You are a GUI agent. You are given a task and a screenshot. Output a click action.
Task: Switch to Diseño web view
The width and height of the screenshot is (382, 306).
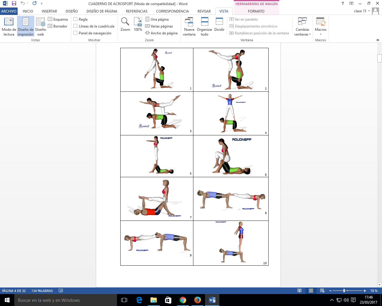(x=41, y=27)
